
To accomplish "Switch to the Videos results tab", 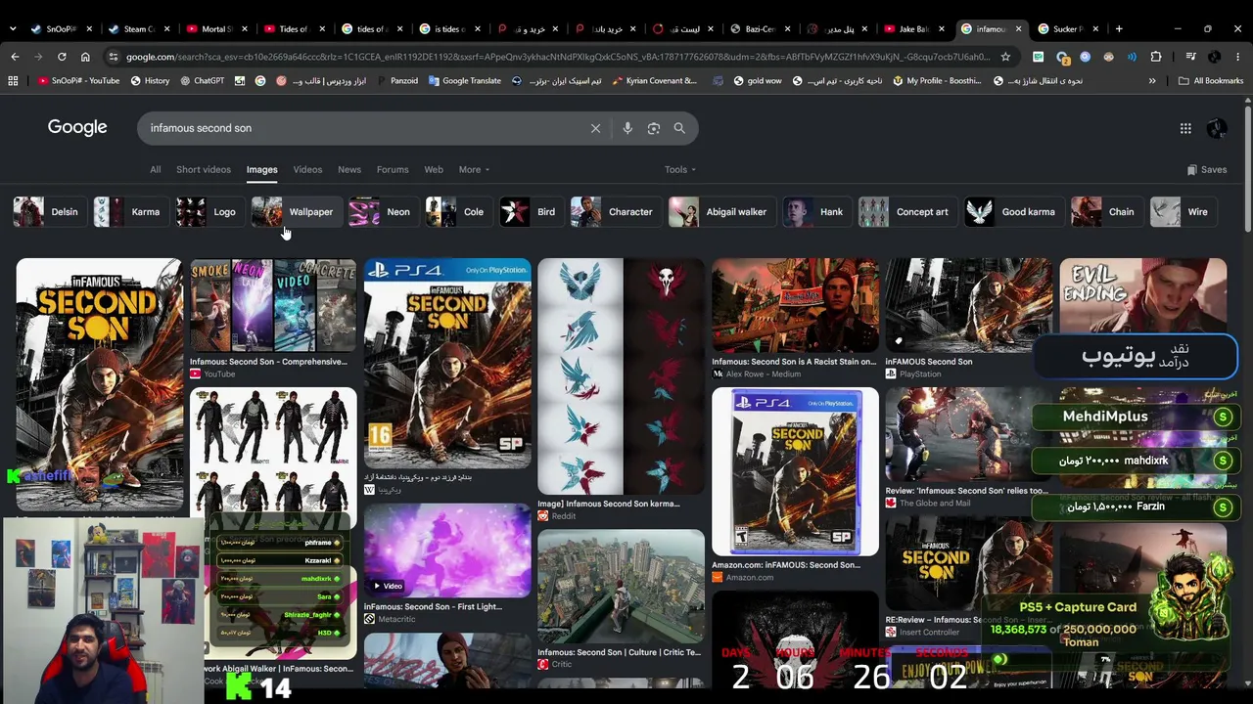I will click(x=307, y=170).
